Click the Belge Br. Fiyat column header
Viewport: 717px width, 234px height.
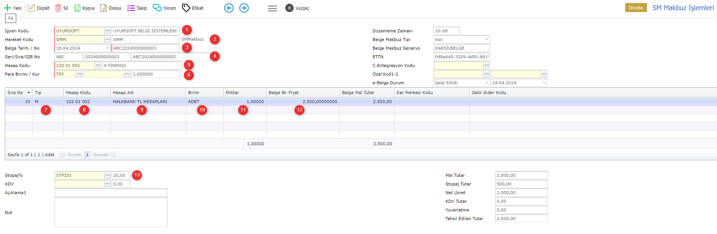(x=303, y=93)
